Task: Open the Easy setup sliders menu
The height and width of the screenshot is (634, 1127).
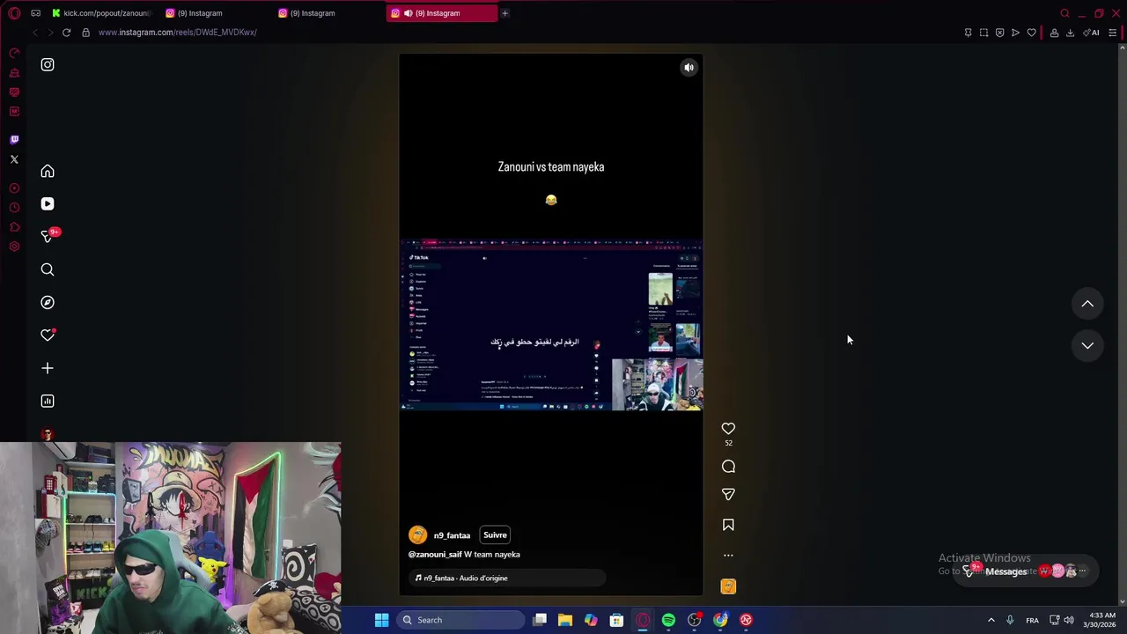Action: tap(1112, 33)
